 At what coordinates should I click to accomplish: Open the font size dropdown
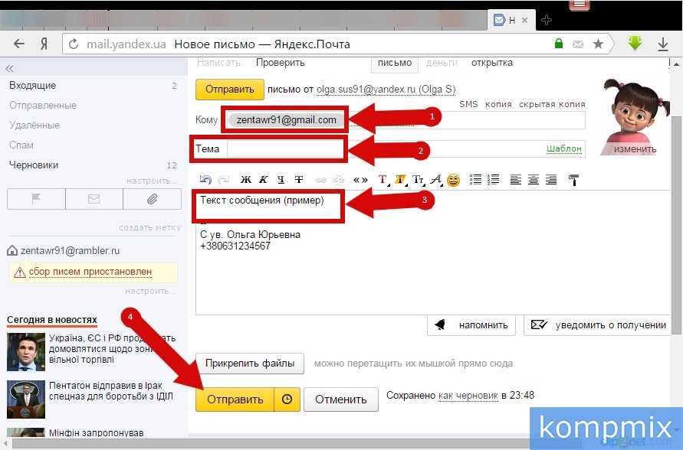click(419, 180)
